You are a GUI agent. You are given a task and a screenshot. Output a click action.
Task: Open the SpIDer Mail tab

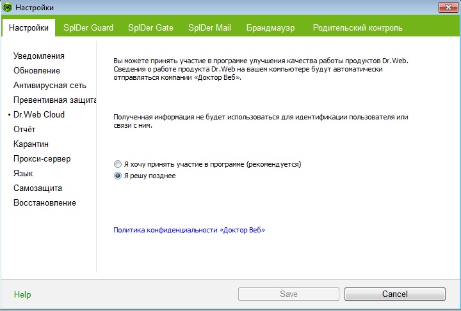click(x=209, y=28)
